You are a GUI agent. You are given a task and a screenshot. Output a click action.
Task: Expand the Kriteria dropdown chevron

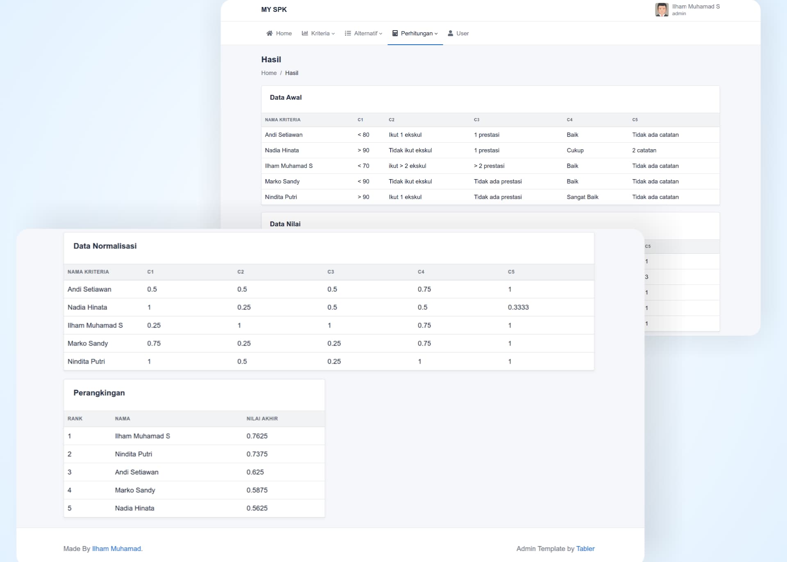[x=333, y=34]
